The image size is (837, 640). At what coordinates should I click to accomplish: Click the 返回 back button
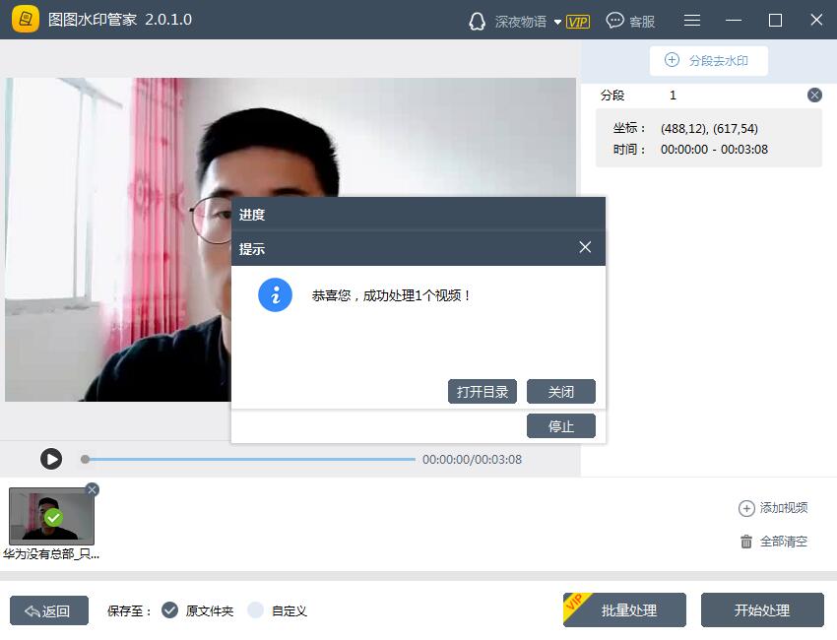(x=49, y=610)
